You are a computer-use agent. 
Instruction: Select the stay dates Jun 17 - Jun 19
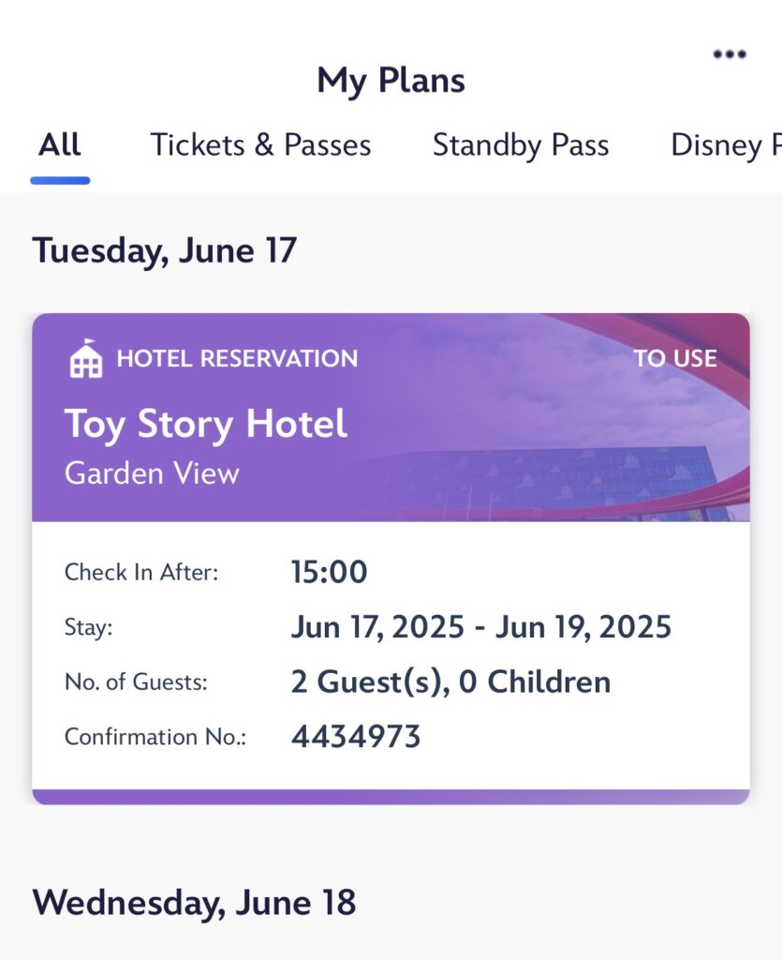[481, 627]
